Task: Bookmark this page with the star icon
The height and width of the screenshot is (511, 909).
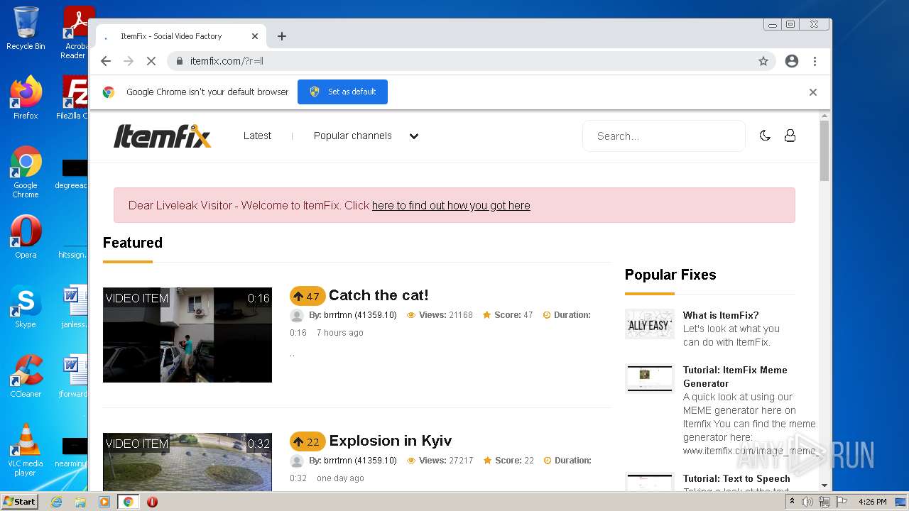Action: (763, 61)
